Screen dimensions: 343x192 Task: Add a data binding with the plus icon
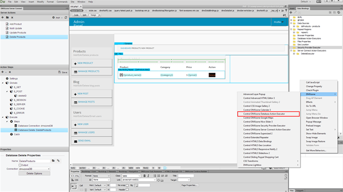[291, 13]
